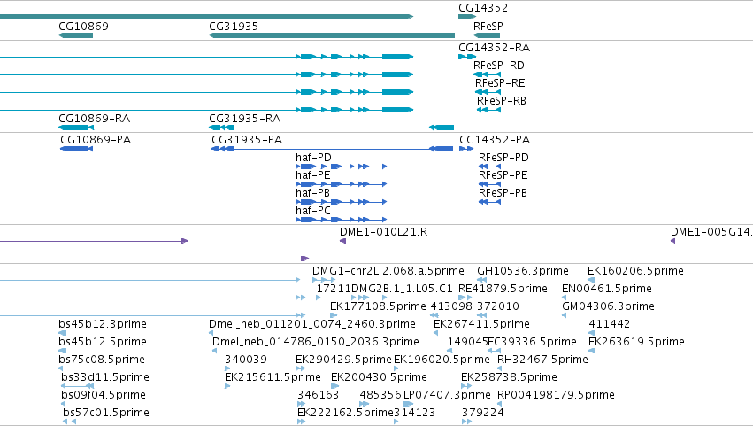Click transcript RFeSP-RE
753x426 pixels.
pyautogui.click(x=500, y=83)
